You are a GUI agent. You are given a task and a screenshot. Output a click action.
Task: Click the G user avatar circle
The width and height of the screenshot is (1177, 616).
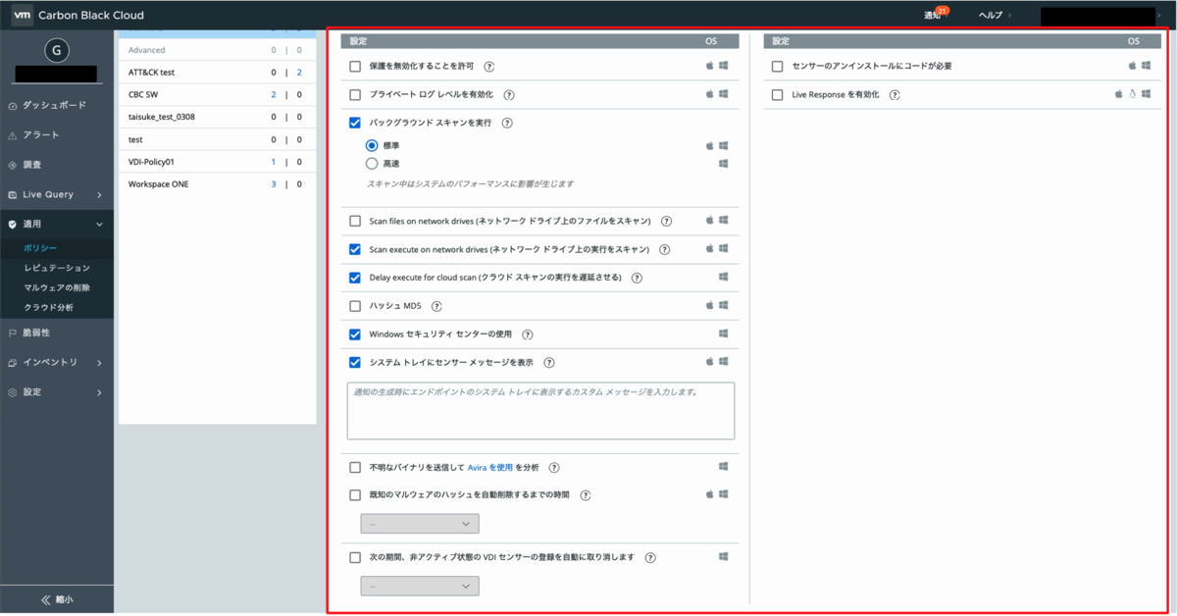(x=55, y=49)
